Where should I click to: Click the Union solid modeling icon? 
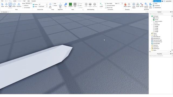pyautogui.click(x=86, y=5)
